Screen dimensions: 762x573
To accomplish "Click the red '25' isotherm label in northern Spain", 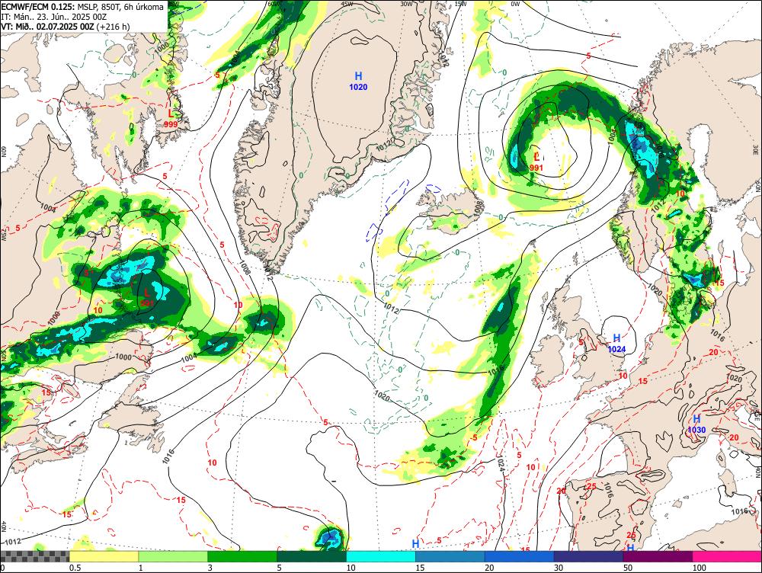I will [591, 486].
